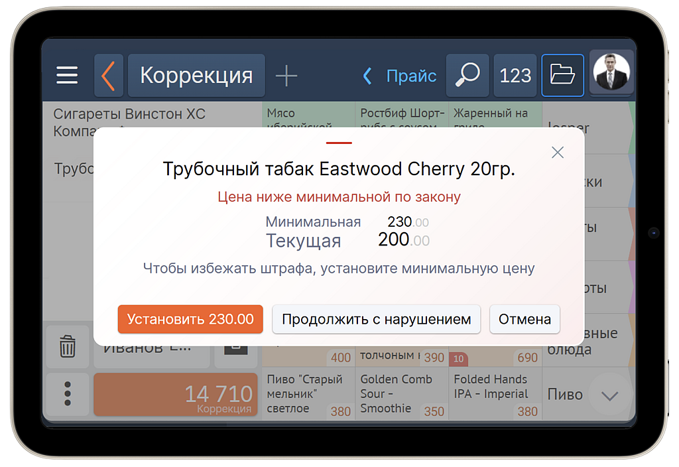679x467 pixels.
Task: Go back to Прайс list
Action: click(400, 76)
